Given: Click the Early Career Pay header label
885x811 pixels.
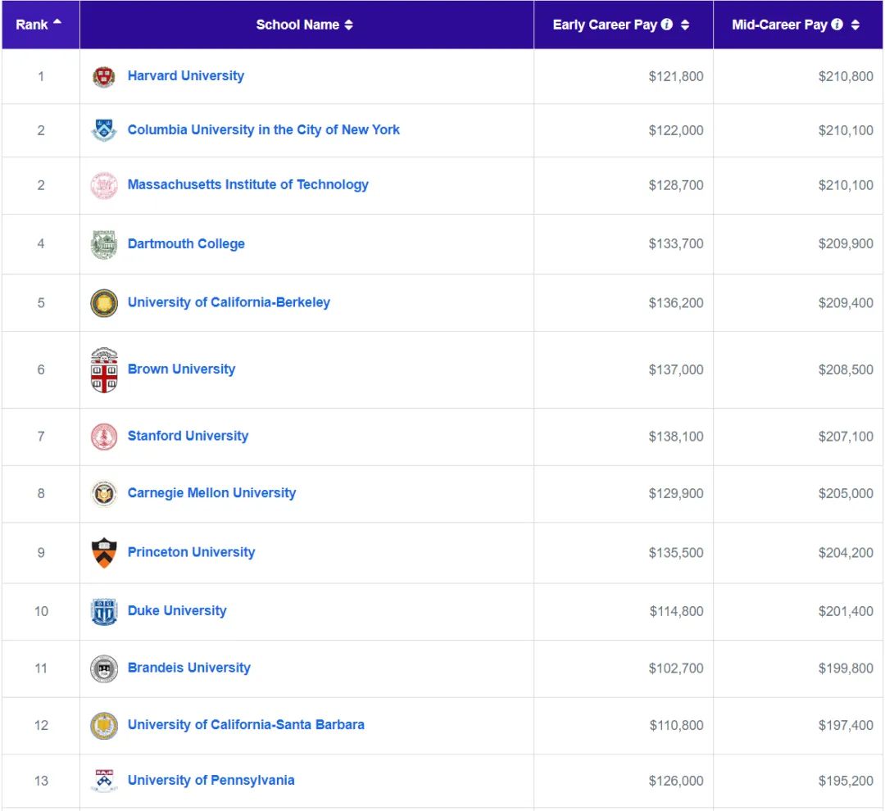Looking at the screenshot, I should pyautogui.click(x=605, y=25).
